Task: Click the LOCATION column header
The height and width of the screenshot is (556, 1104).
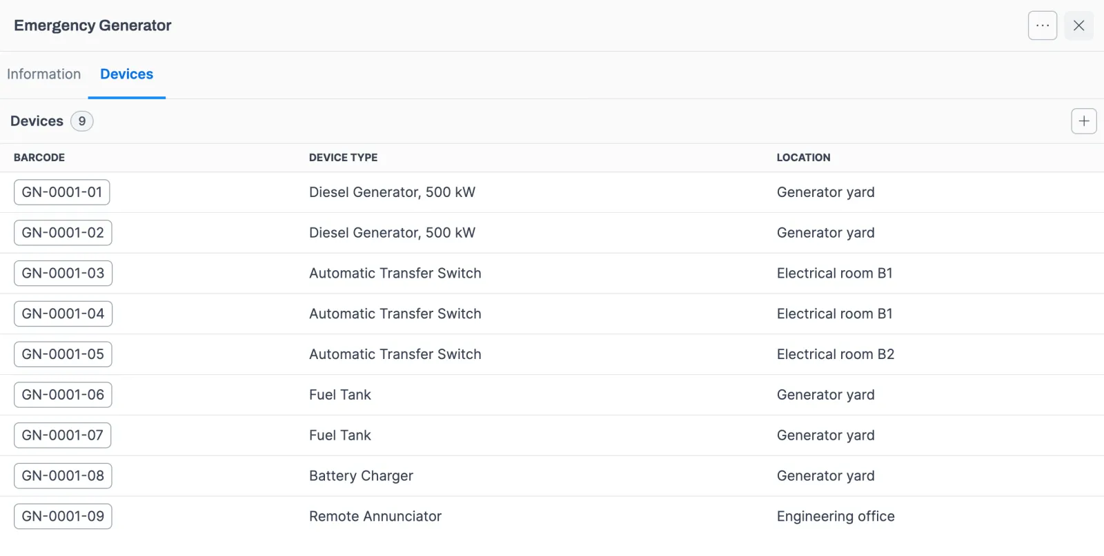Action: (804, 158)
